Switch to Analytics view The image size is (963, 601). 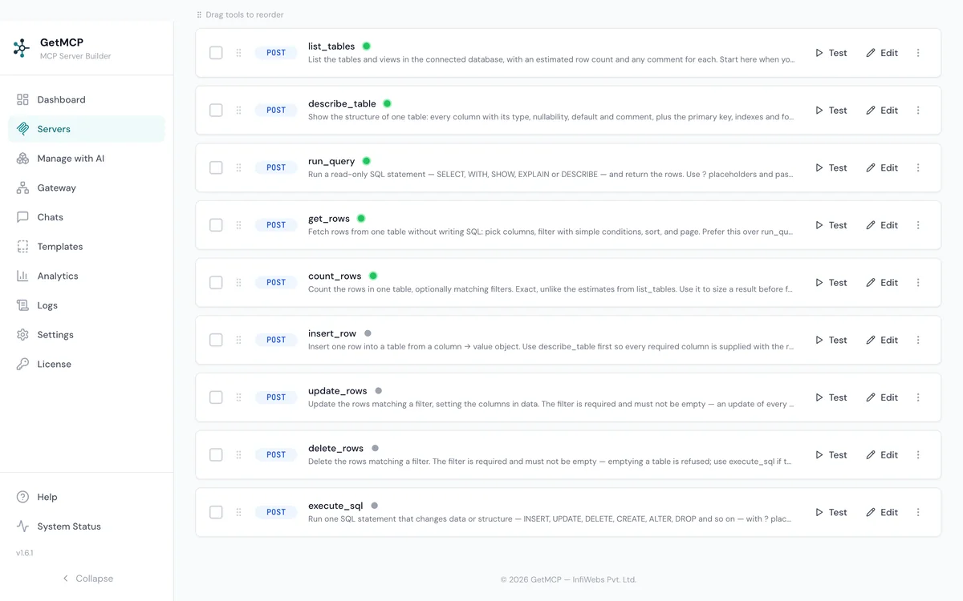(87, 276)
